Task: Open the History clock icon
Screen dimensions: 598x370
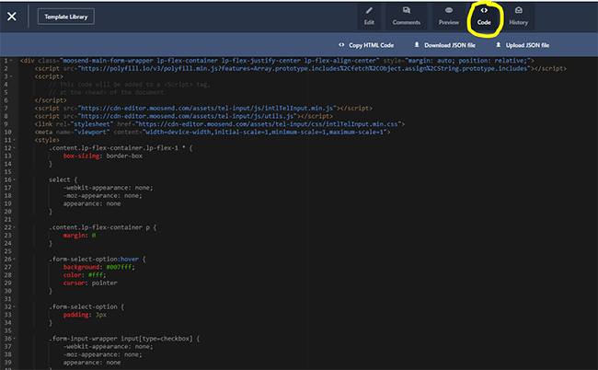Action: (x=518, y=10)
